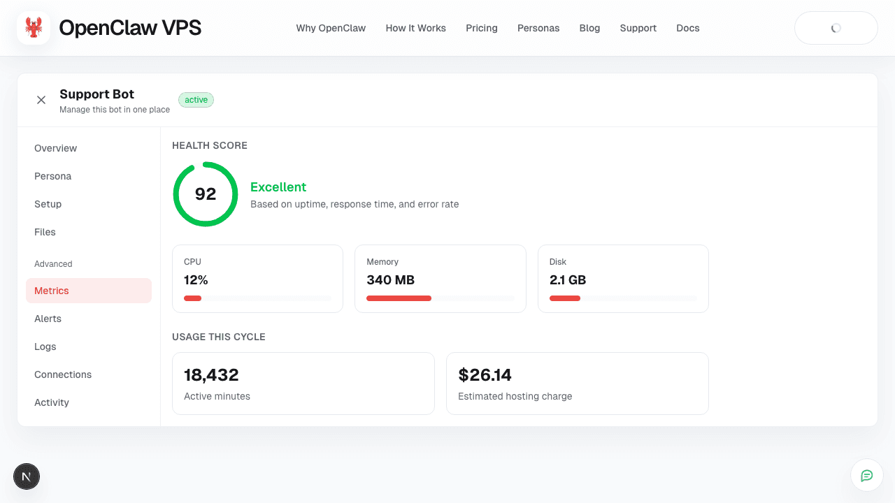Screen dimensions: 895x503
Task: Click the 'active' status badge
Action: tap(196, 100)
